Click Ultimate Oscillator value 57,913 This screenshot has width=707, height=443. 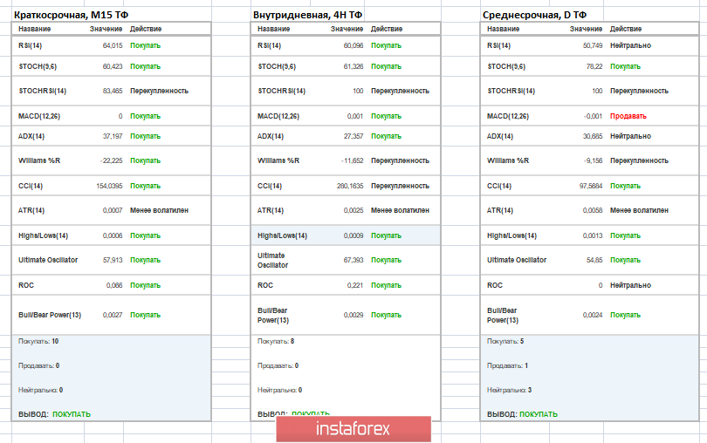[113, 260]
